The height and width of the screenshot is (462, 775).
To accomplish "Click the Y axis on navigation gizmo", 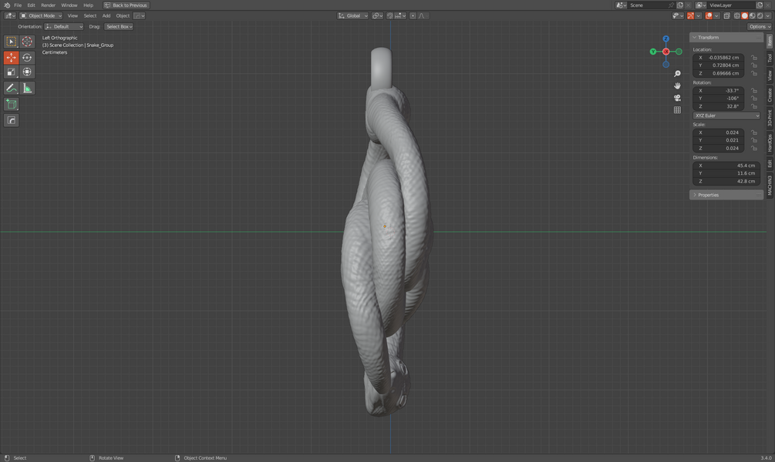I will coord(653,52).
